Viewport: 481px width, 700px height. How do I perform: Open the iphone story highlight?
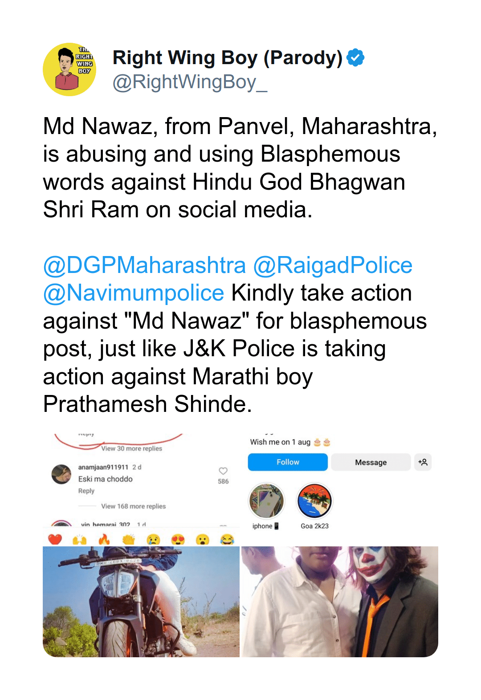coord(266,501)
